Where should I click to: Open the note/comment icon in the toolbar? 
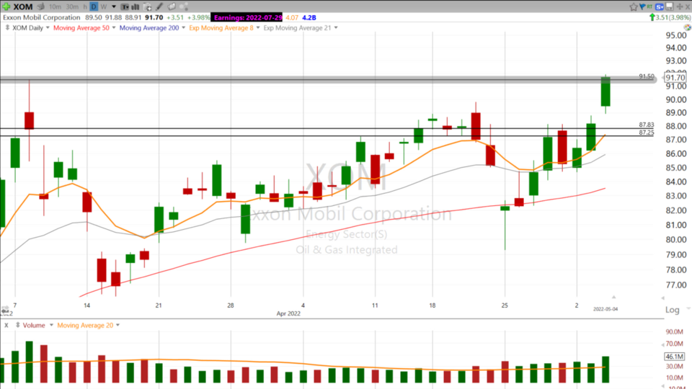pos(172,6)
